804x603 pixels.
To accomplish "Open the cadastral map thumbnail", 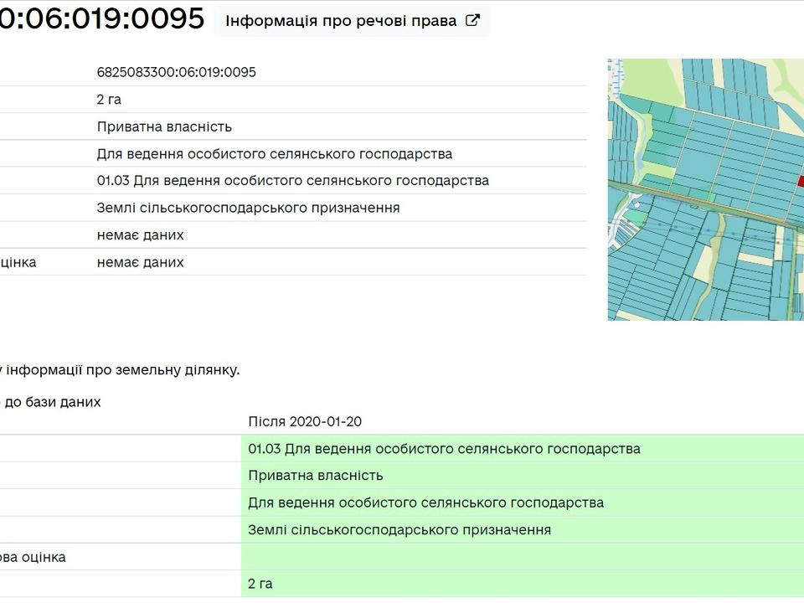I will coord(705,189).
